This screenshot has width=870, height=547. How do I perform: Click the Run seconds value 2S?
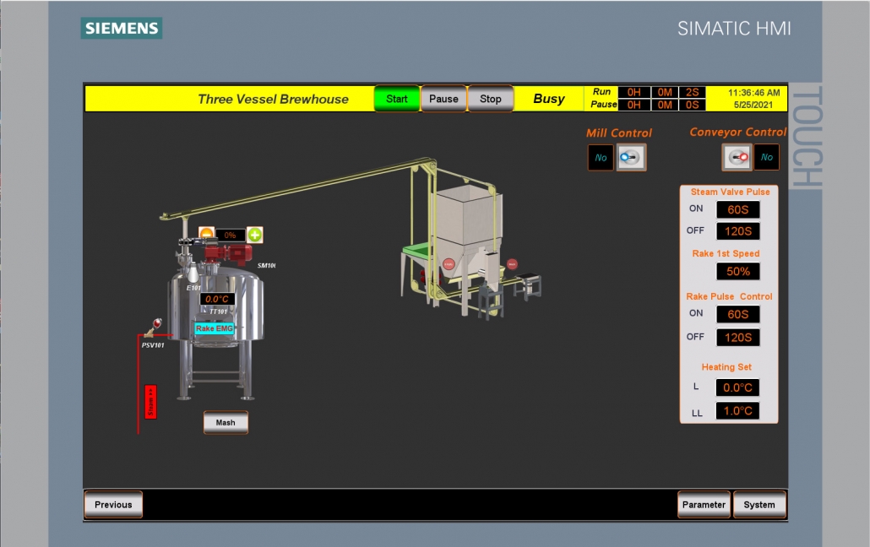(x=693, y=92)
